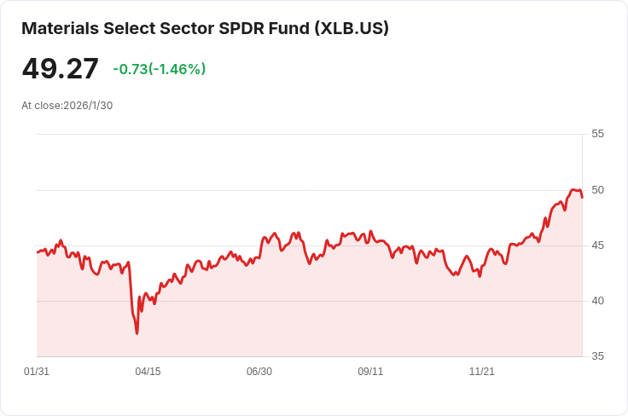Click the 40 y-axis label
The height and width of the screenshot is (416, 628).
click(597, 301)
